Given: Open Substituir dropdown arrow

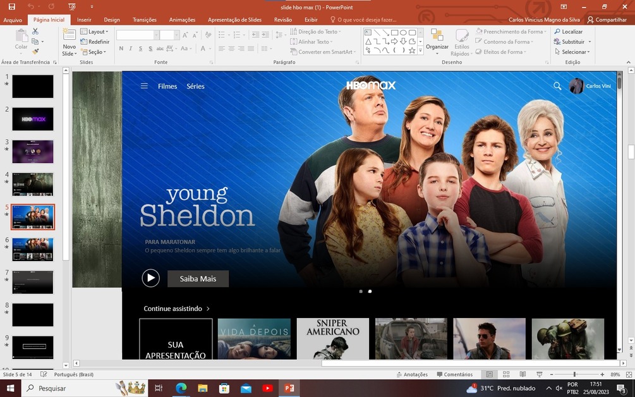Looking at the screenshot, I should [590, 42].
